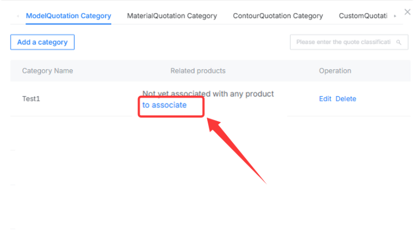Open the MaterialQuotation Category tab

pyautogui.click(x=172, y=16)
